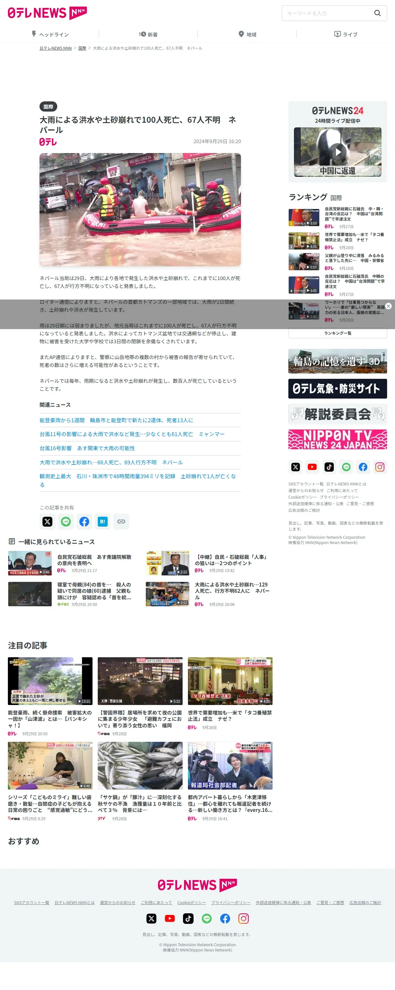Open the タコ養殖禁止法 featured video thumbnail
Image resolution: width=395 pixels, height=990 pixels.
click(230, 681)
